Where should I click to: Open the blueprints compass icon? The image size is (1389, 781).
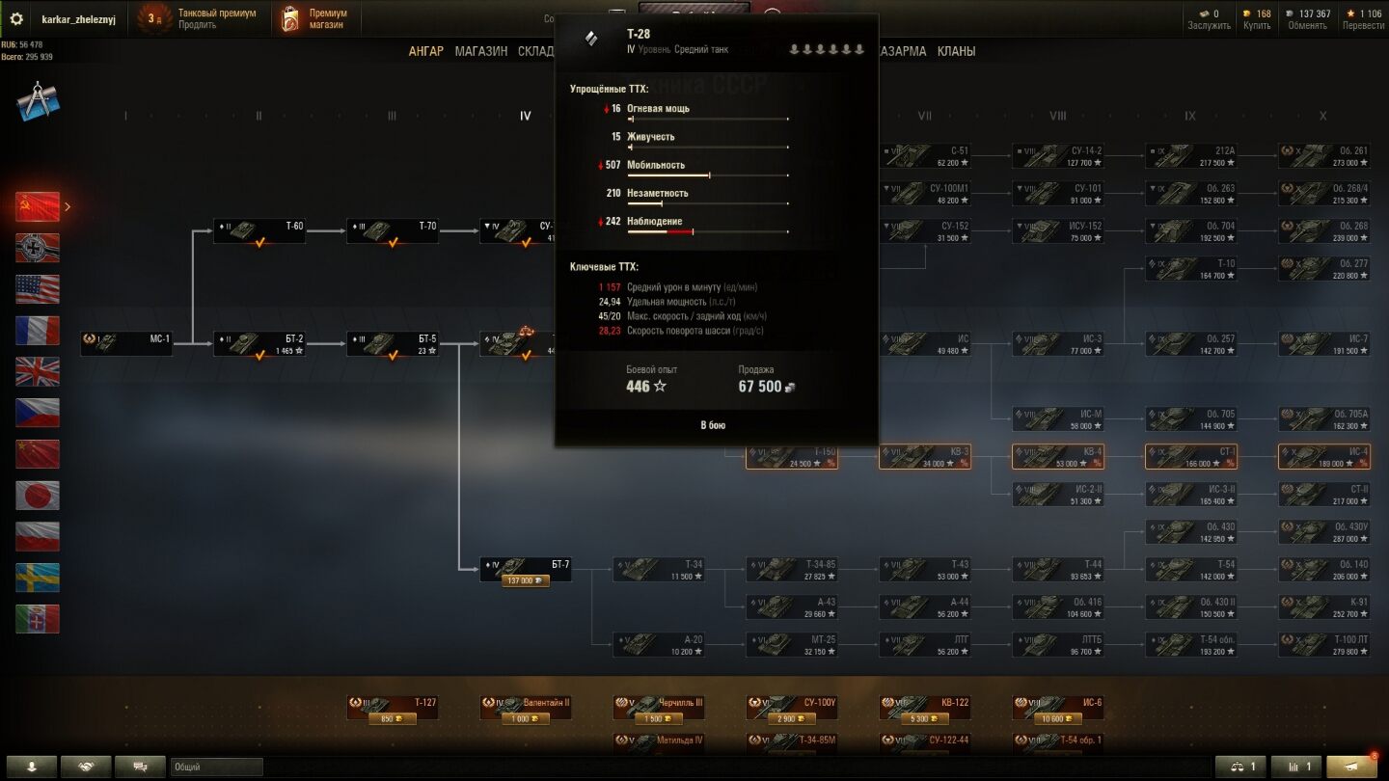coord(38,101)
